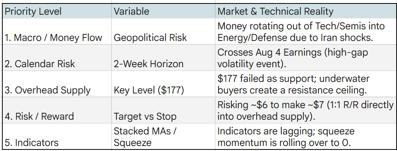This screenshot has width=397, height=151.
Task: Click the Aug 4 Earnings cell
Action: (x=305, y=58)
